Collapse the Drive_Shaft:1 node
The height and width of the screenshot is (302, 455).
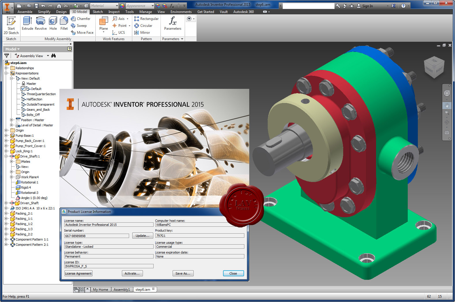tap(6, 156)
